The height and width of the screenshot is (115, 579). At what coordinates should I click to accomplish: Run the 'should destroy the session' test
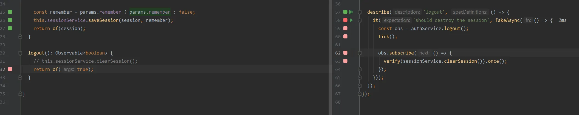[351, 20]
